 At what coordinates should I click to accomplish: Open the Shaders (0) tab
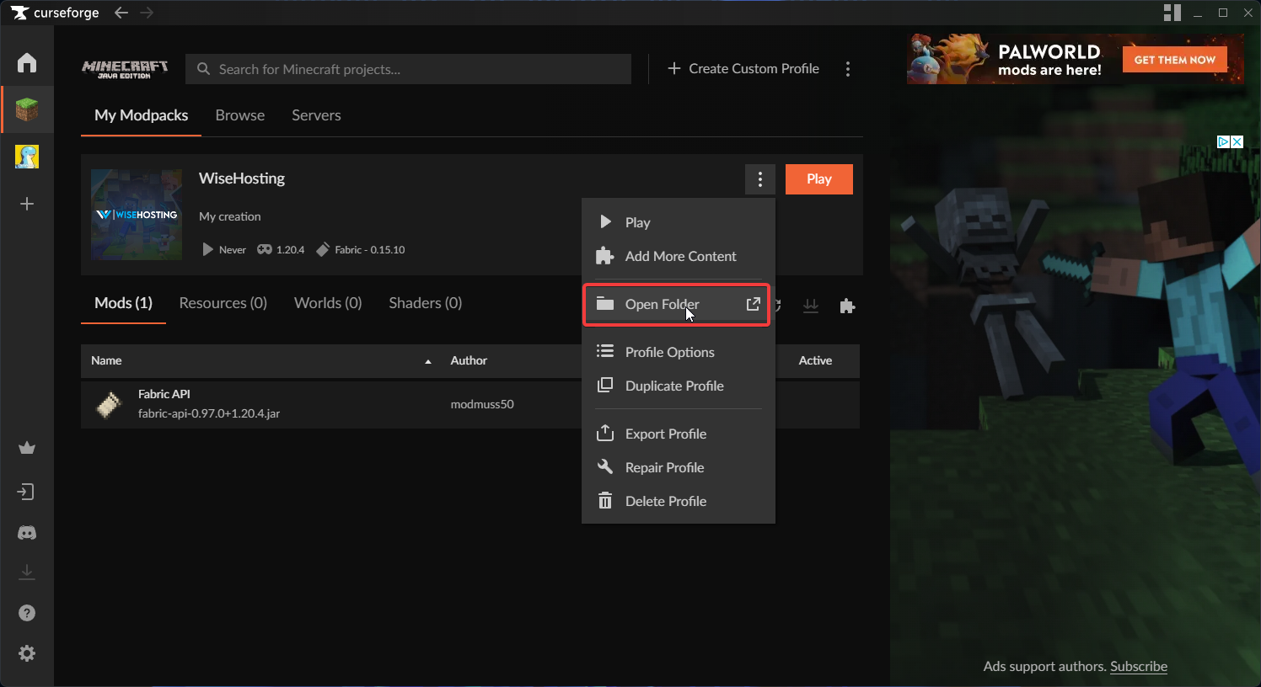pyautogui.click(x=426, y=303)
